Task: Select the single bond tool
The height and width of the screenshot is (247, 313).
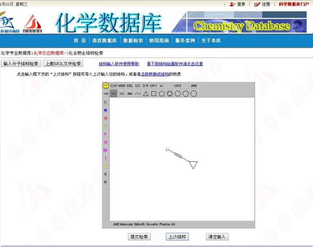Action: pos(113,93)
